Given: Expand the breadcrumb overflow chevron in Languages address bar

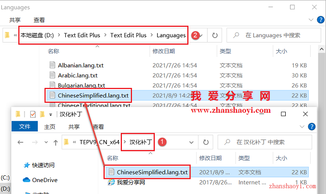Looking at the screenshot, I should [x=15, y=35].
